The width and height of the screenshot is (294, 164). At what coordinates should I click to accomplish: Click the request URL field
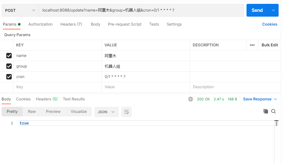pyautogui.click(x=141, y=10)
